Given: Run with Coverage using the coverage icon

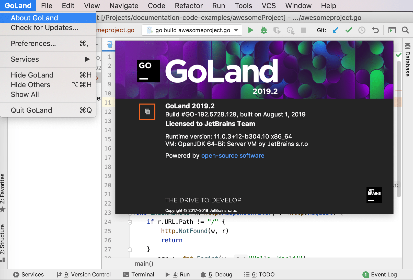Looking at the screenshot, I should [x=277, y=30].
